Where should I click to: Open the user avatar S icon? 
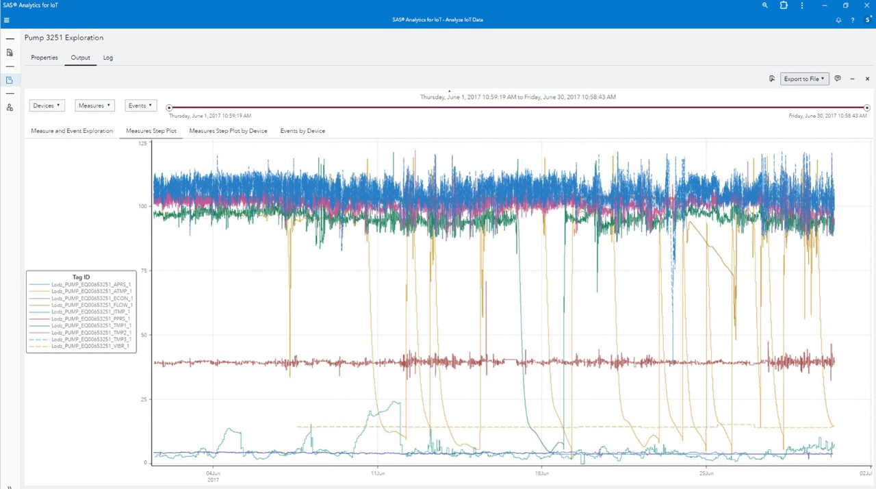(866, 20)
